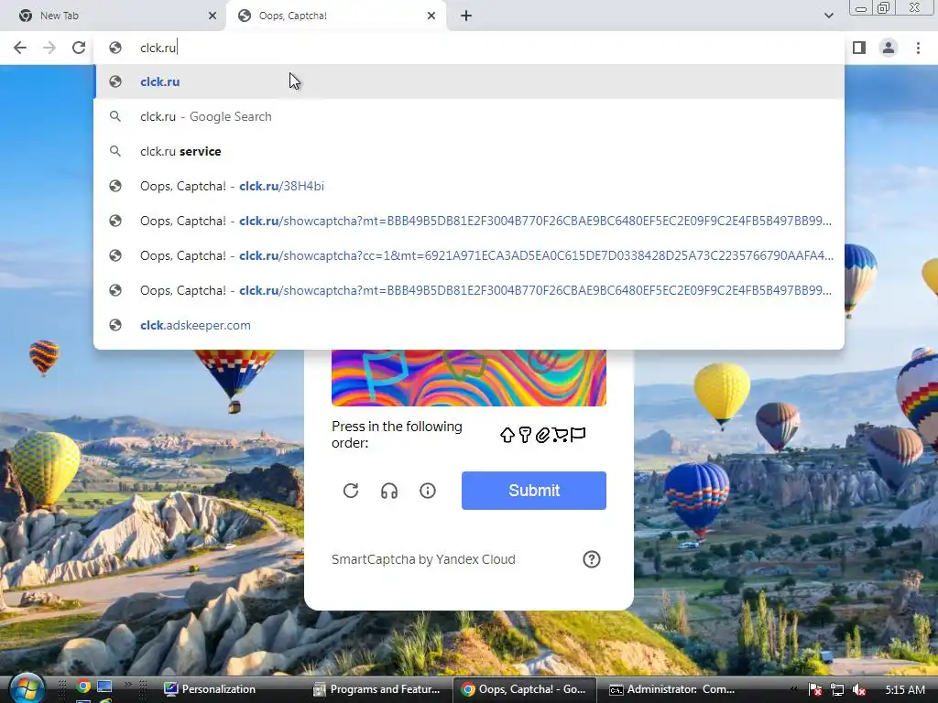
Task: Reload the current page
Action: point(79,48)
